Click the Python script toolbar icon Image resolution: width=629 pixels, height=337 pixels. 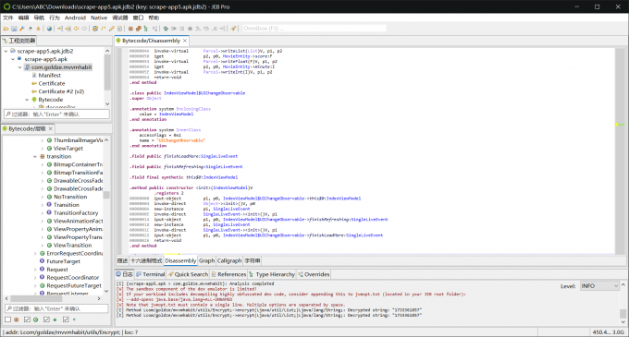pos(95,29)
